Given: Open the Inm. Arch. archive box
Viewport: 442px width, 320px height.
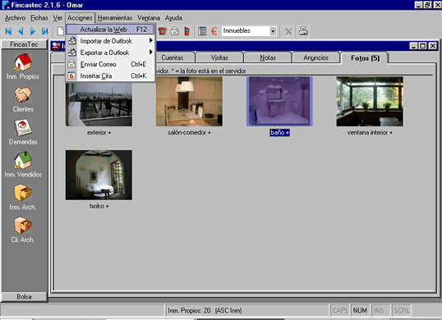Looking at the screenshot, I should pyautogui.click(x=23, y=193).
